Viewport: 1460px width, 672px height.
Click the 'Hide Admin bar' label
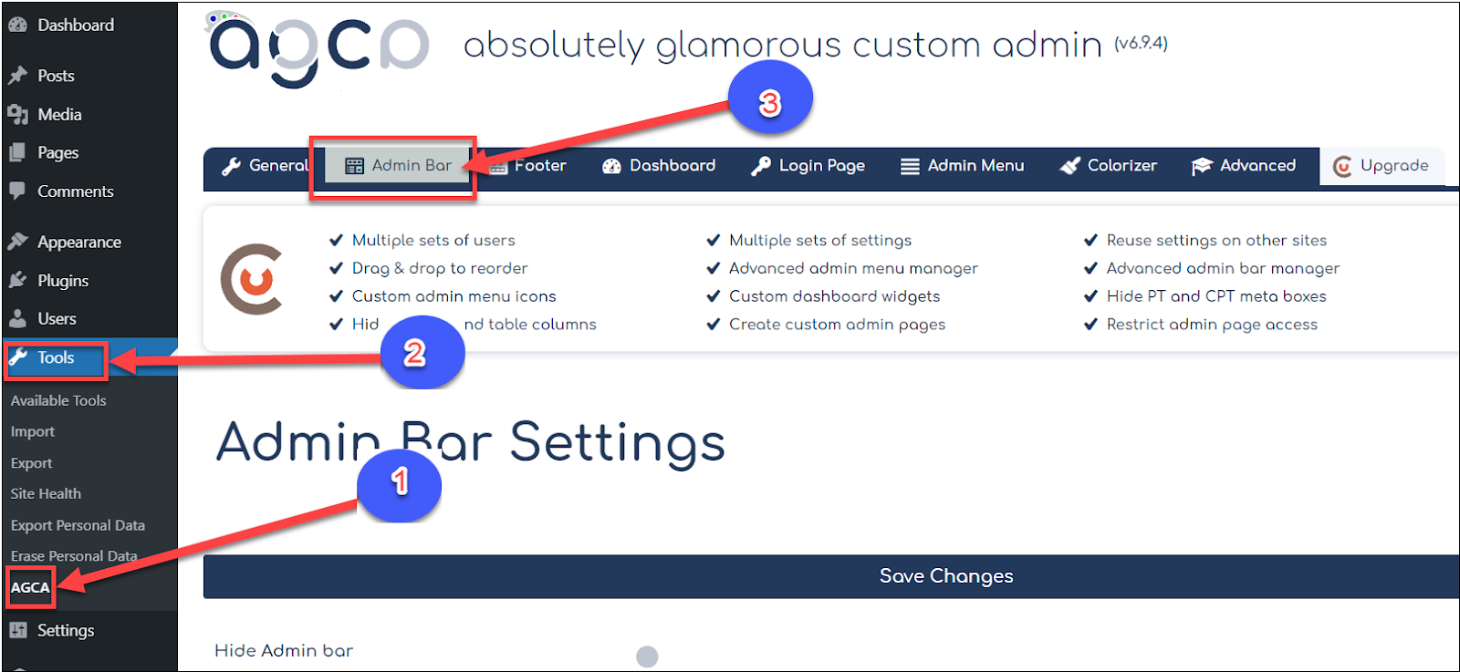coord(284,650)
